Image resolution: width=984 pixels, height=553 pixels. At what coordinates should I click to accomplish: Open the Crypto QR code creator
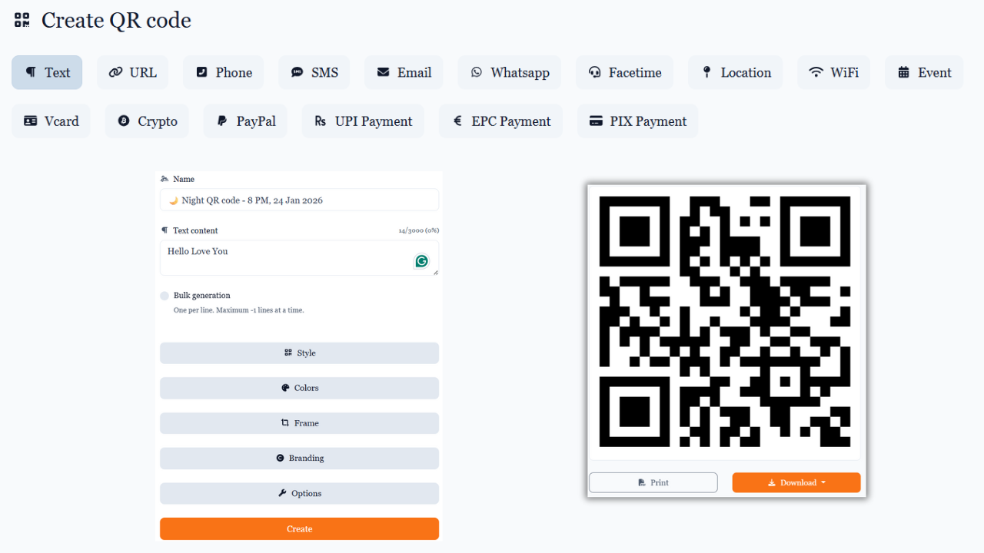pos(147,121)
